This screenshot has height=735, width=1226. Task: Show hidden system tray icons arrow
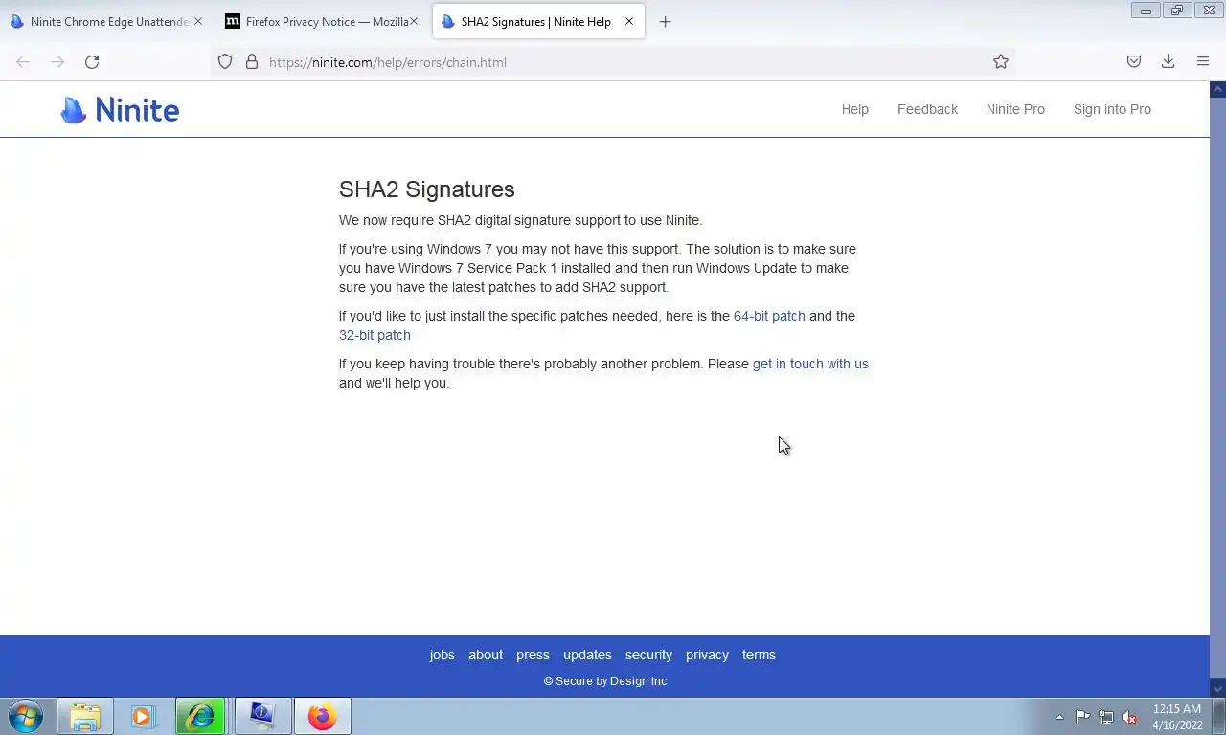(1059, 717)
